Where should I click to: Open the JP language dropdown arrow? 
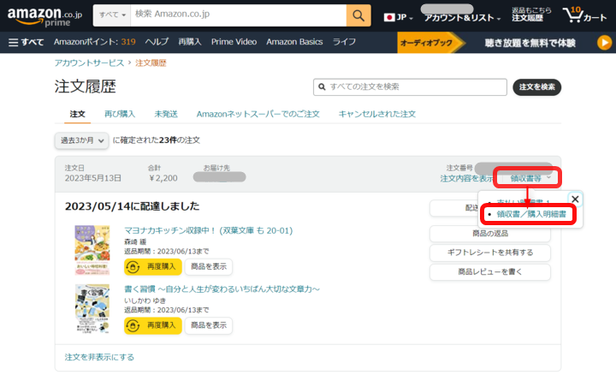(x=411, y=19)
